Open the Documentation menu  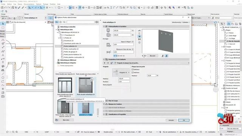pyautogui.click(x=29, y=4)
